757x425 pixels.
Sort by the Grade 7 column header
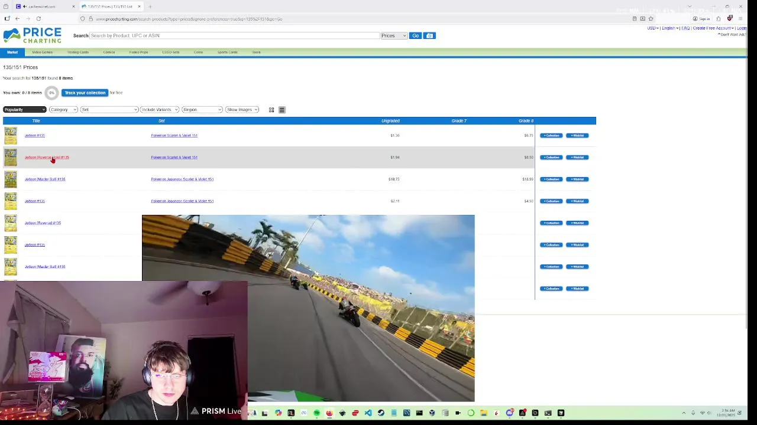click(x=459, y=121)
